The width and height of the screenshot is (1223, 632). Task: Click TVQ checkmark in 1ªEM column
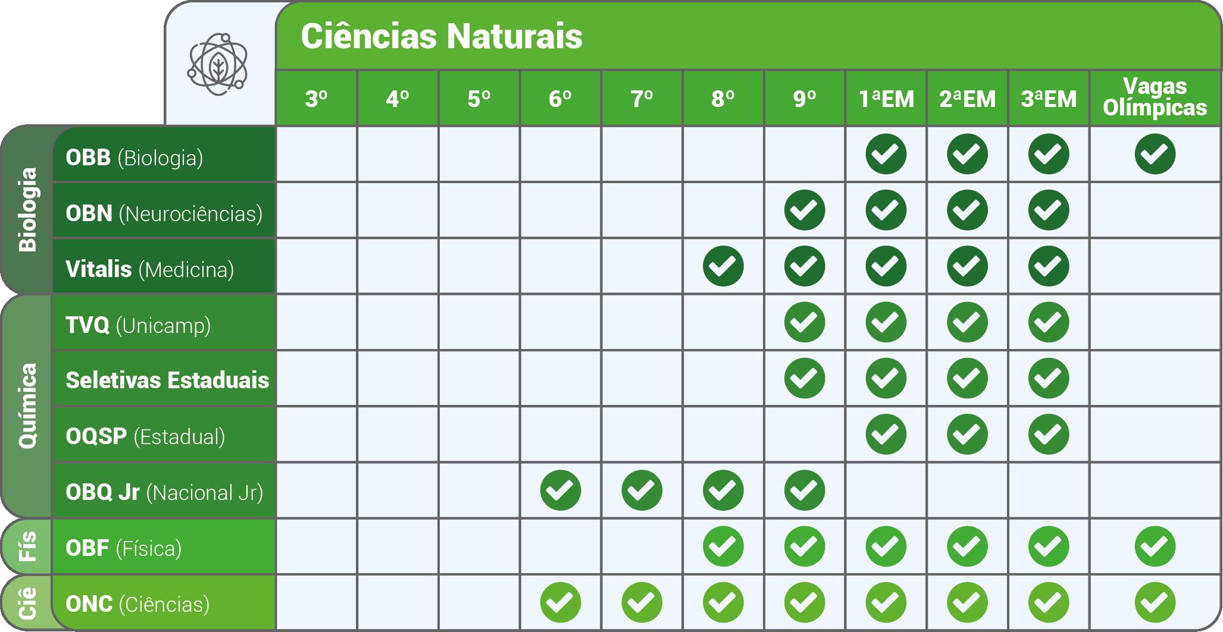pyautogui.click(x=886, y=322)
